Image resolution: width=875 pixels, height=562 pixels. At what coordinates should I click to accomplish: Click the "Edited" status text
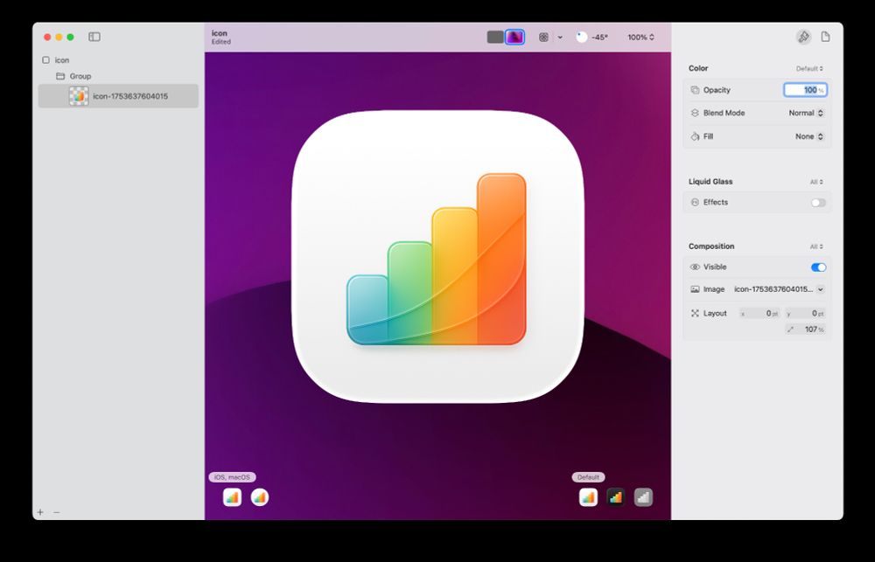click(x=221, y=42)
